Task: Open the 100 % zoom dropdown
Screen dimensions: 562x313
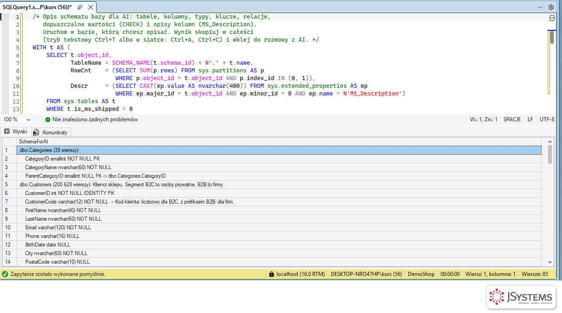Action: 18,119
